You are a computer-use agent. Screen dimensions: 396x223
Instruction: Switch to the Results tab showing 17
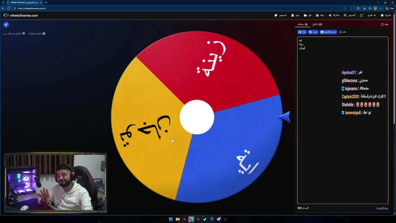tap(317, 24)
